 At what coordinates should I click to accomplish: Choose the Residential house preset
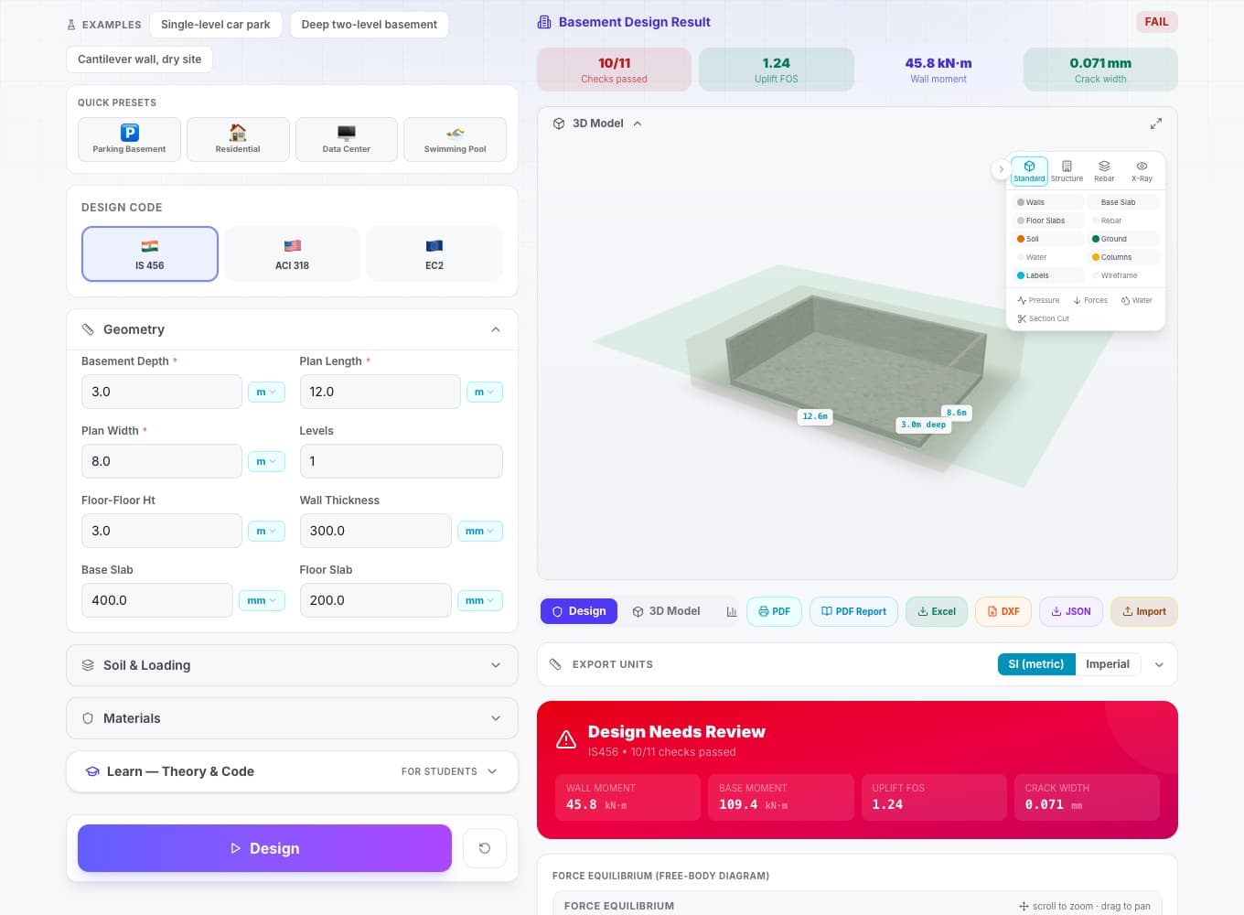click(238, 139)
